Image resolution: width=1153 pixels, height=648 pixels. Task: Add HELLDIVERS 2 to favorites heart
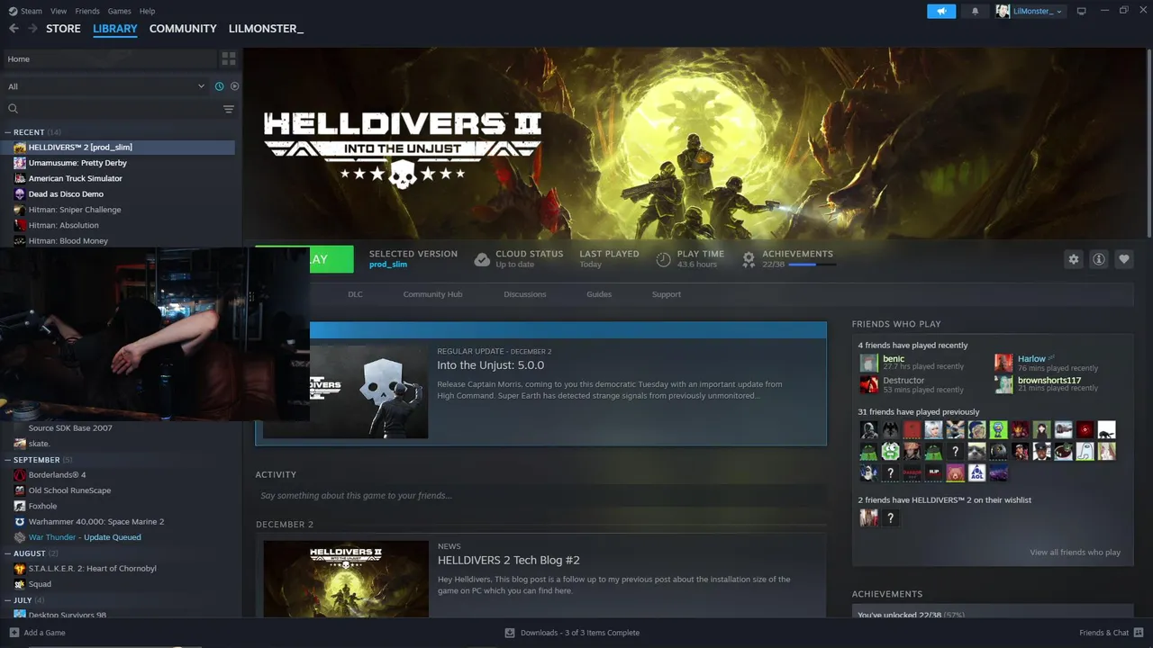click(1124, 259)
